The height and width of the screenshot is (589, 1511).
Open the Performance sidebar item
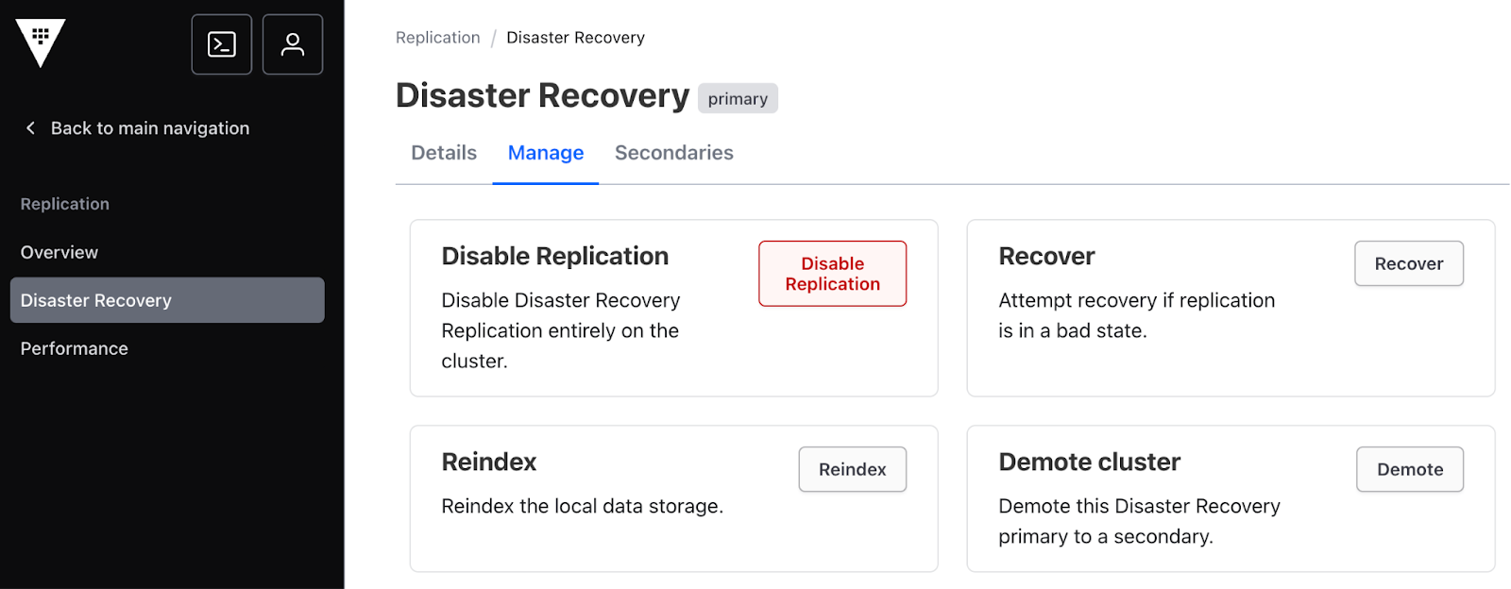[x=75, y=348]
